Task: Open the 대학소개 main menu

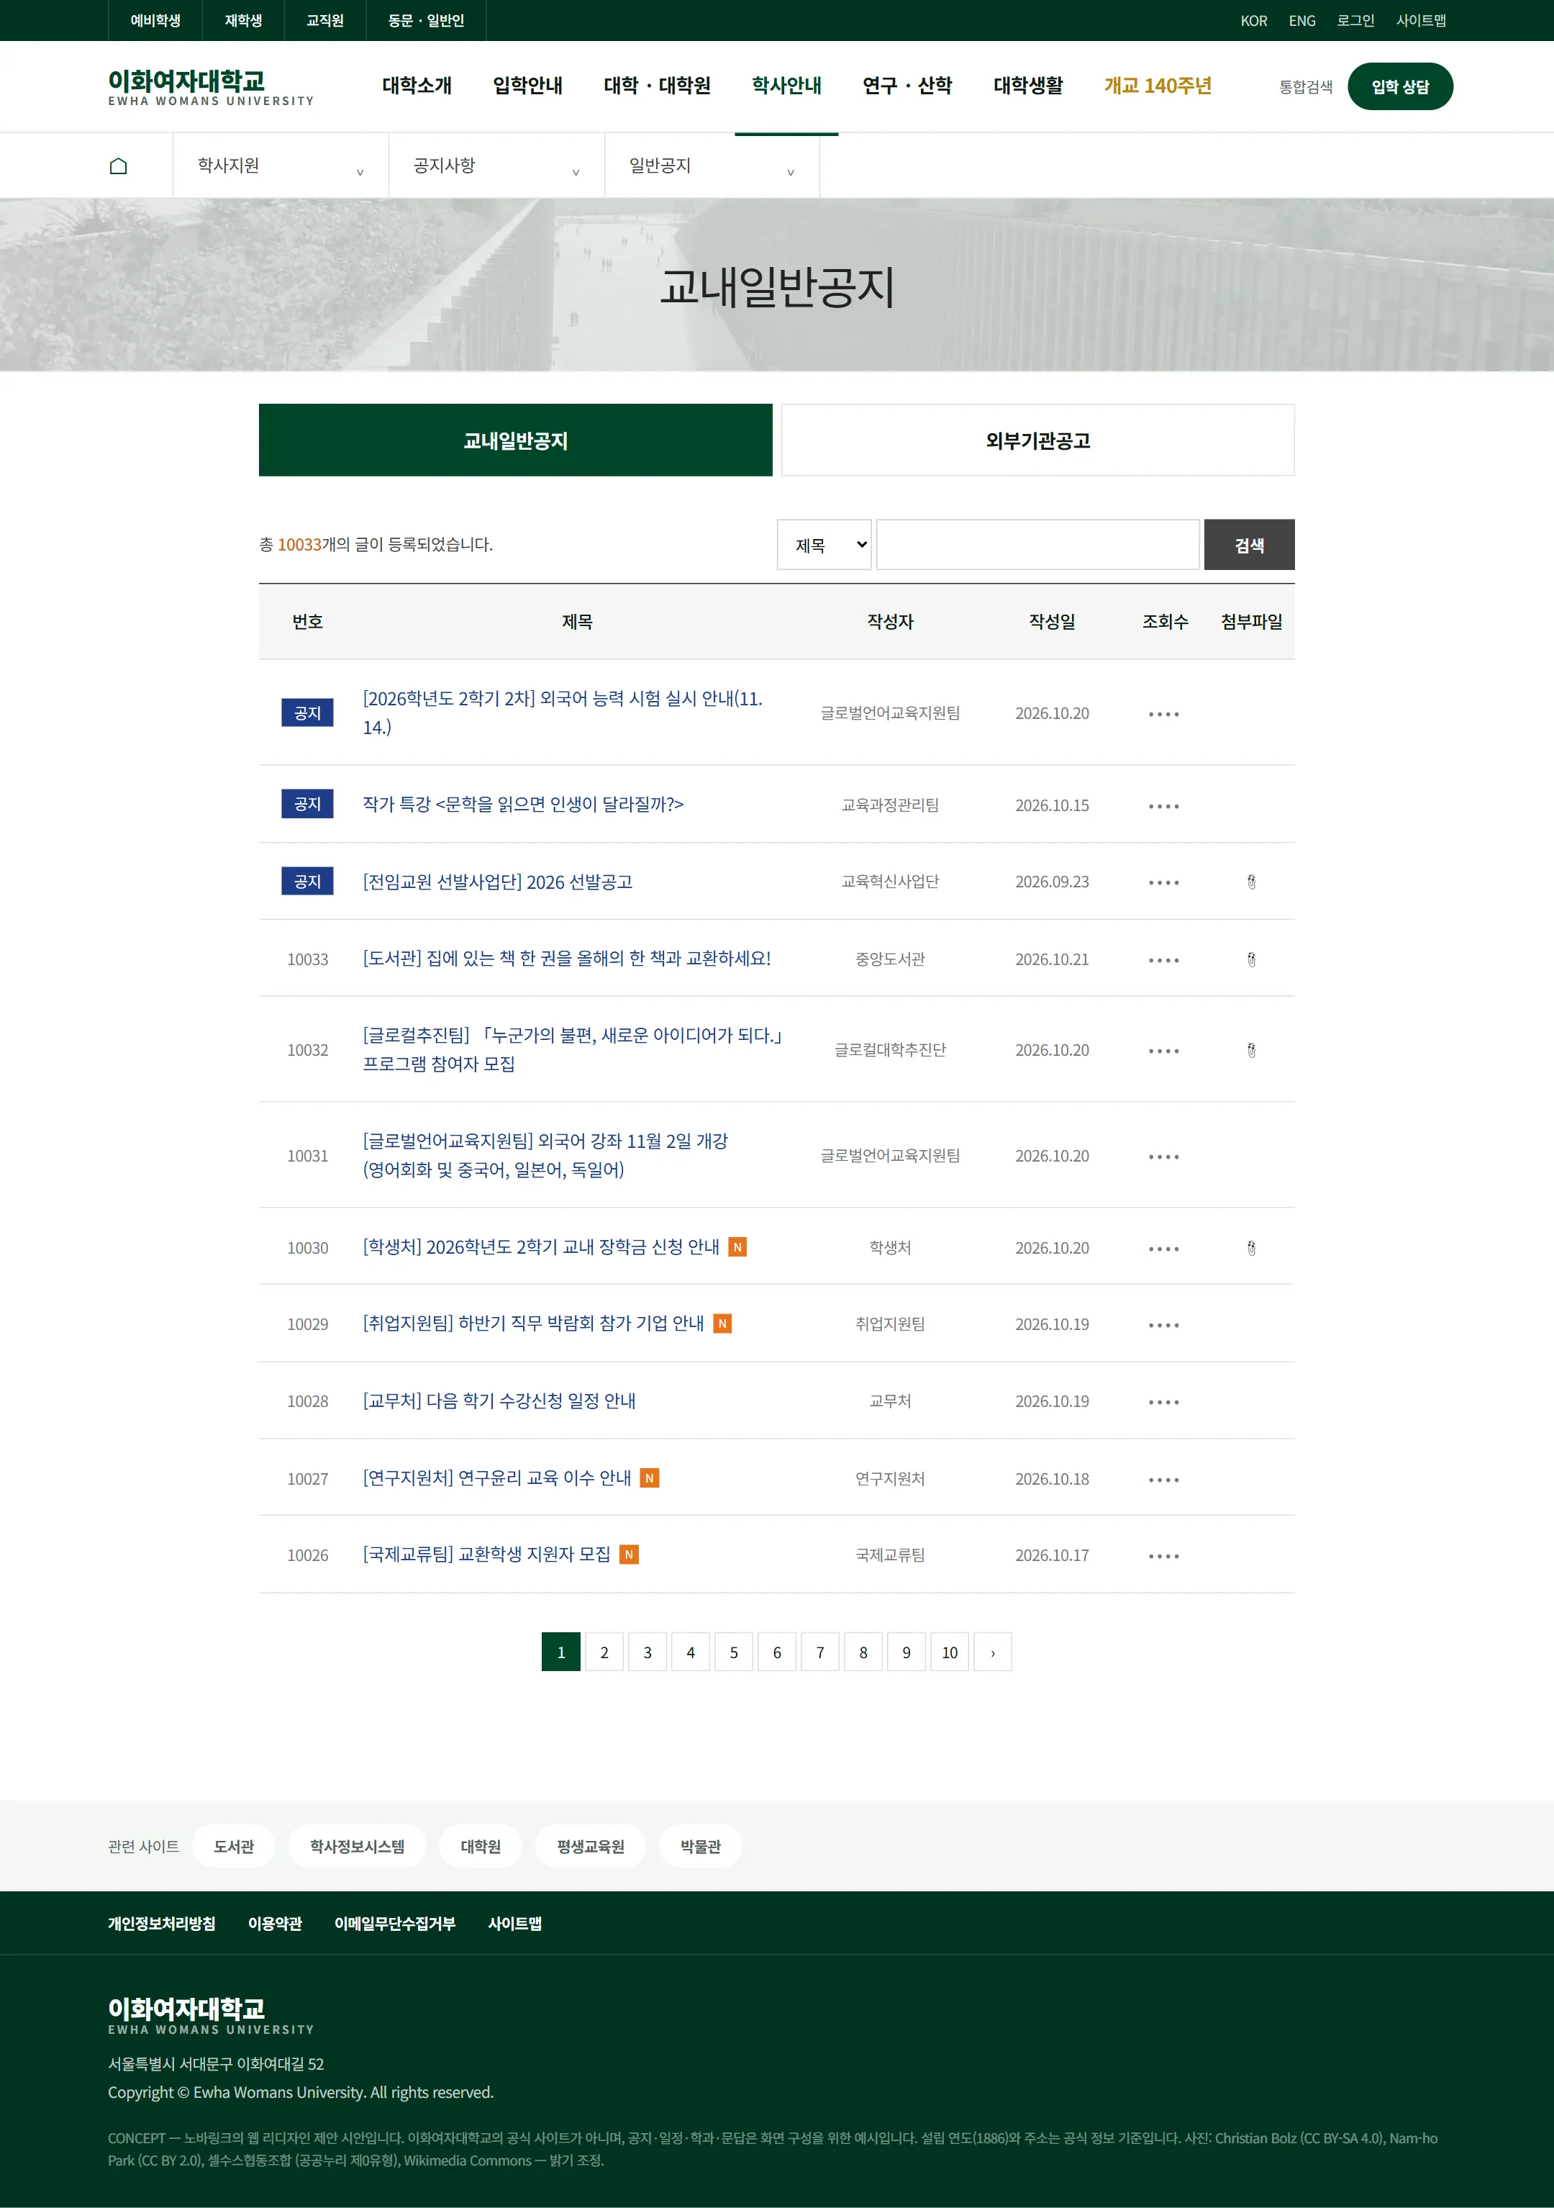Action: pyautogui.click(x=417, y=86)
